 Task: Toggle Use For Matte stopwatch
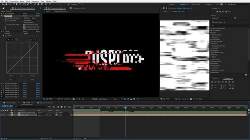coord(5,20)
